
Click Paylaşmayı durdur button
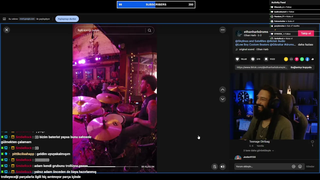(67, 19)
